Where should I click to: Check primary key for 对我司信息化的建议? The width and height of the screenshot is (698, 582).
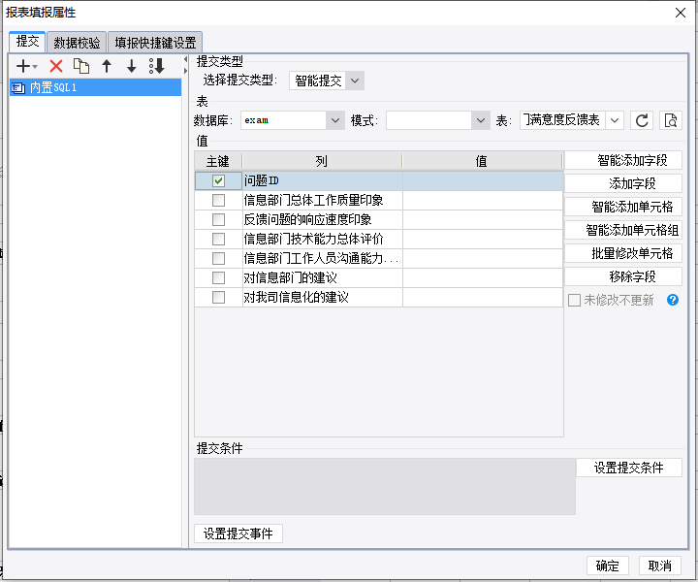coord(218,297)
